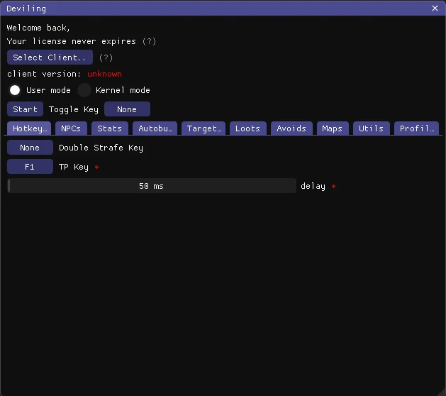Open the NPCs tab
446x396 pixels.
(71, 128)
